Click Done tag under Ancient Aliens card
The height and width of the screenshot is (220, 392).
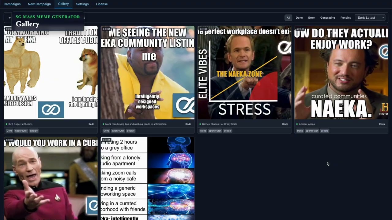300,131
